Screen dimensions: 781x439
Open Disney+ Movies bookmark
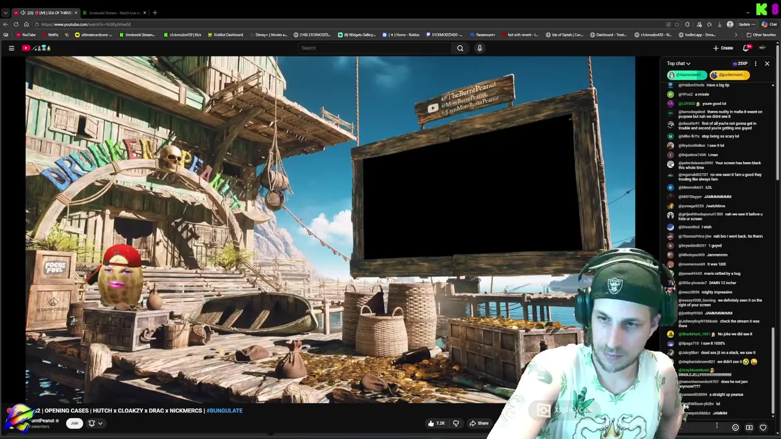pyautogui.click(x=268, y=35)
